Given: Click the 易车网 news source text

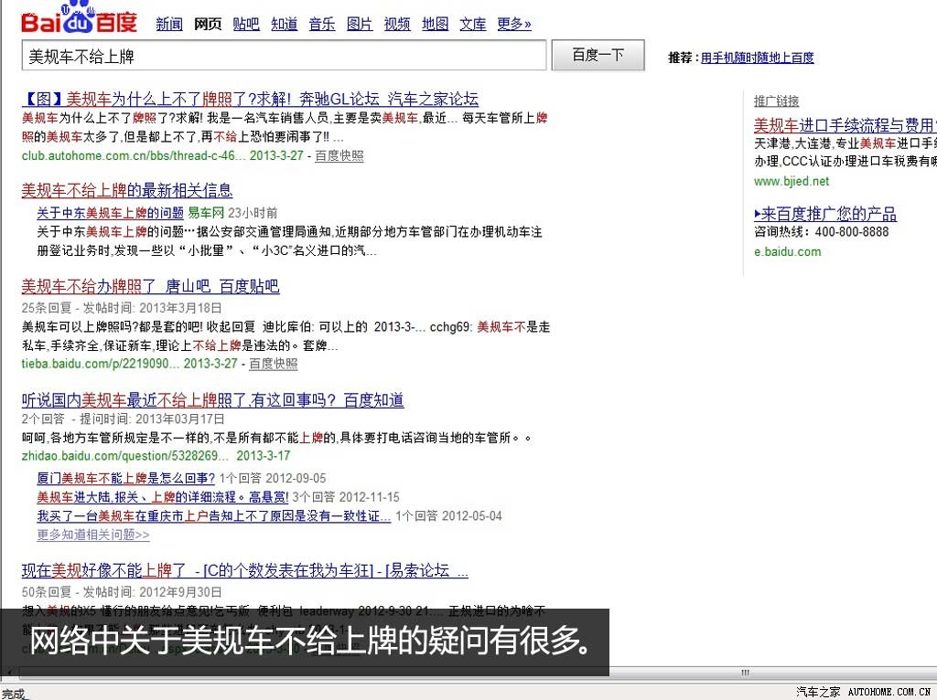Looking at the screenshot, I should (x=206, y=212).
